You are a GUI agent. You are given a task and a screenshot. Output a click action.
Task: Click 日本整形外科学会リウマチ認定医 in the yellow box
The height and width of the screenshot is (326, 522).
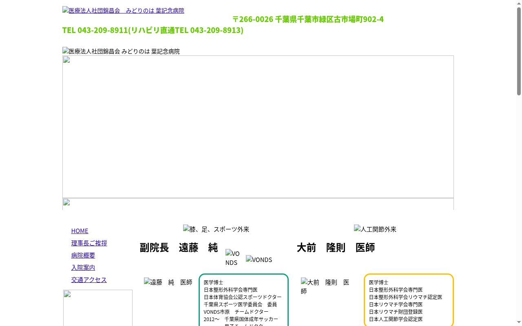click(x=406, y=297)
